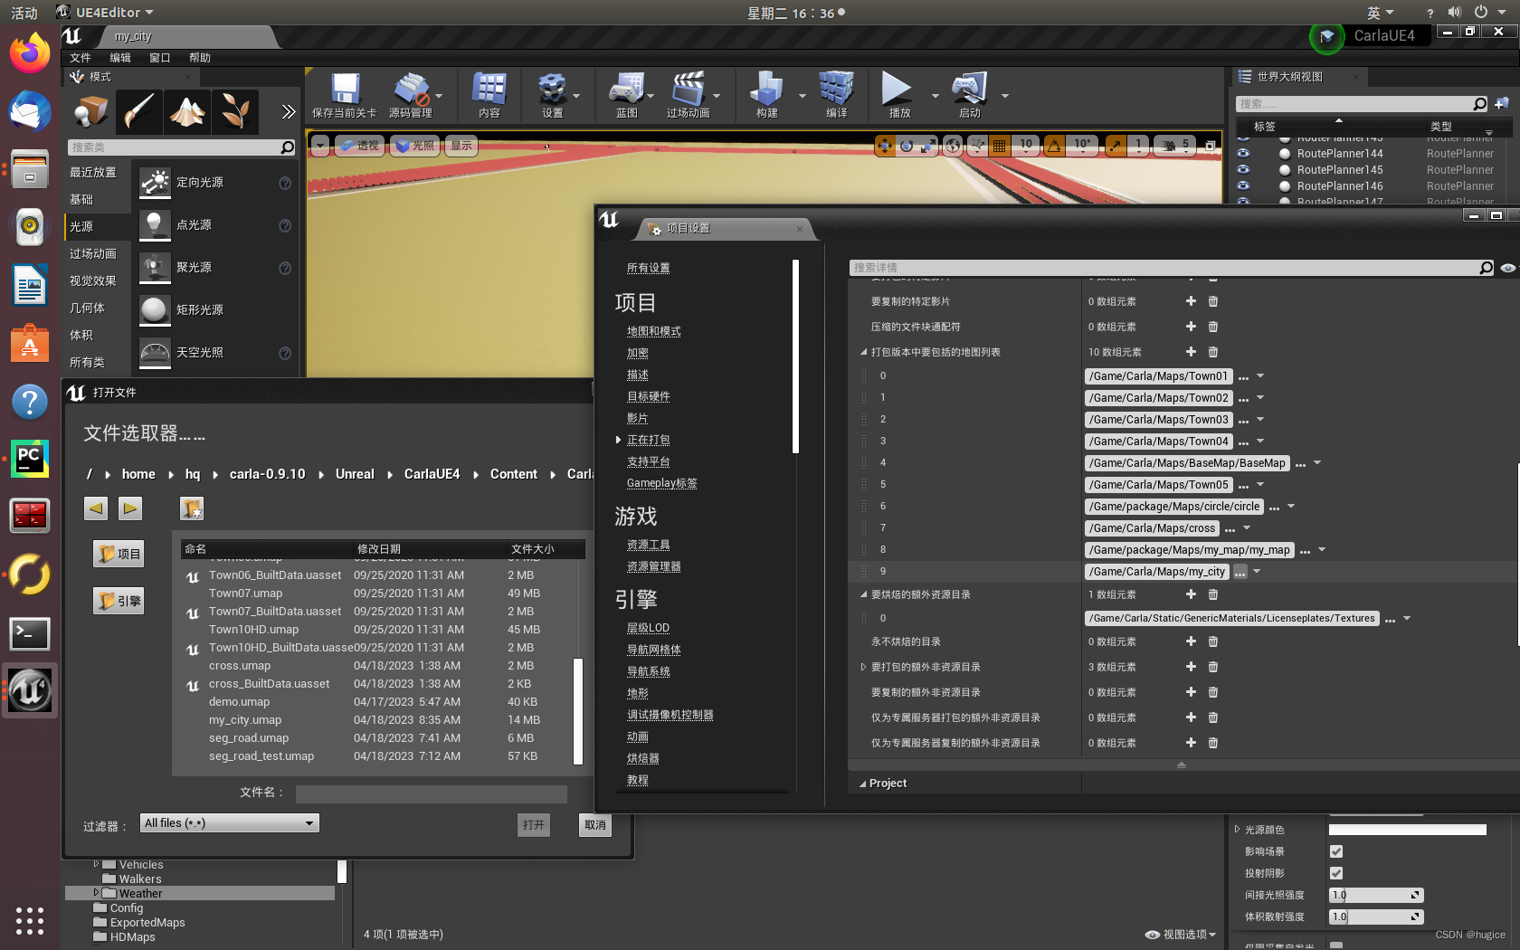Image resolution: width=1520 pixels, height=950 pixels.
Task: Select the Landscape mode icon
Action: [x=187, y=112]
